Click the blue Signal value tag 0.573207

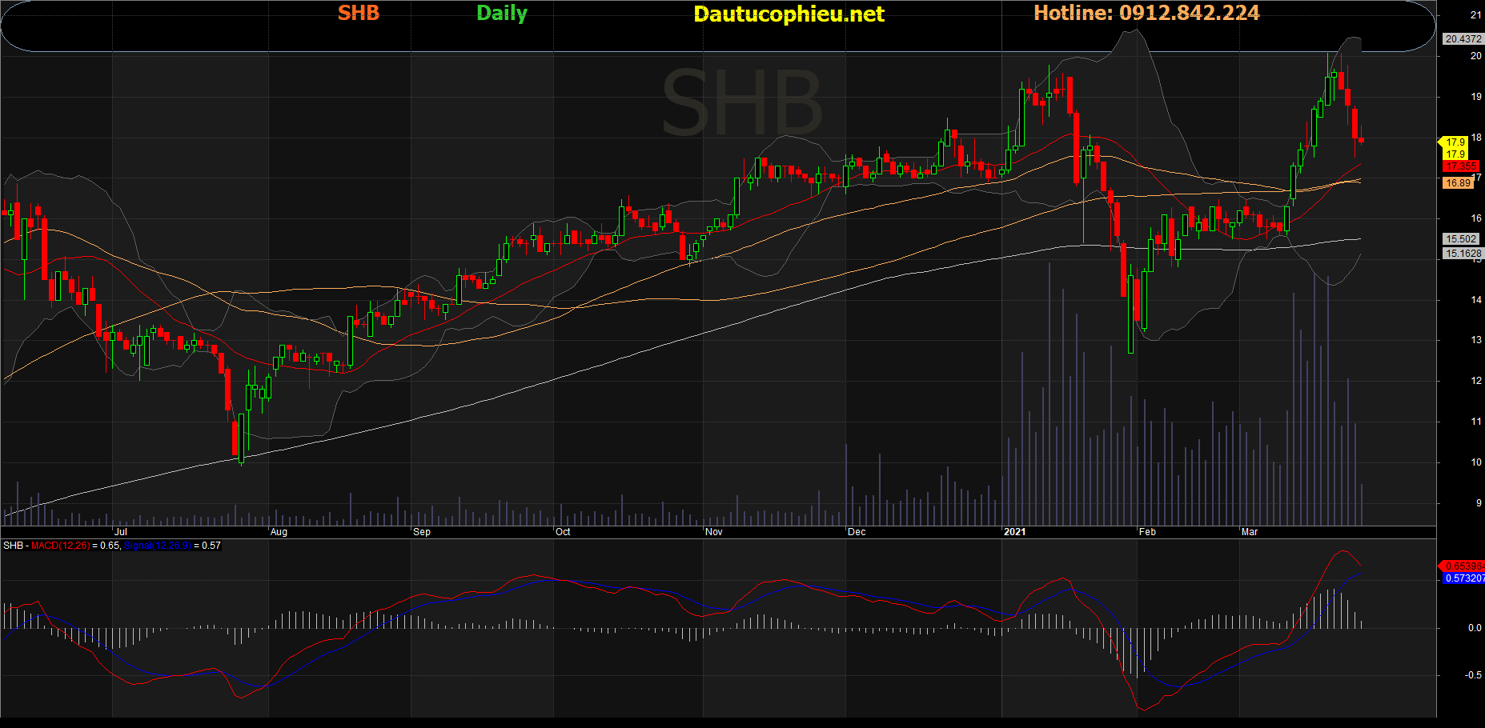click(1463, 578)
